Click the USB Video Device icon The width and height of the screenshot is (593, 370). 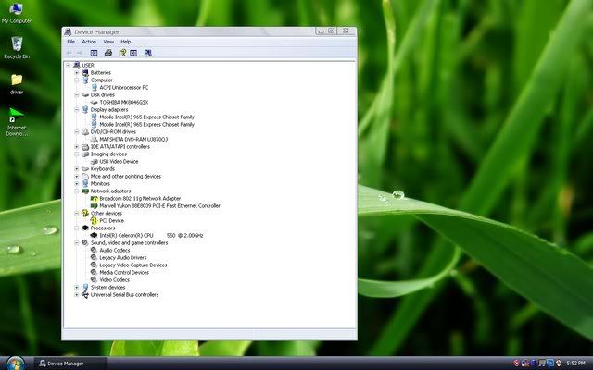(94, 162)
